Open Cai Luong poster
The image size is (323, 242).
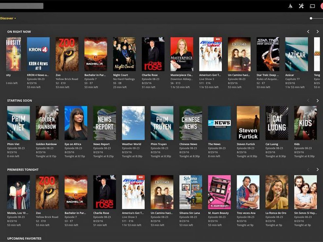[x=277, y=123]
